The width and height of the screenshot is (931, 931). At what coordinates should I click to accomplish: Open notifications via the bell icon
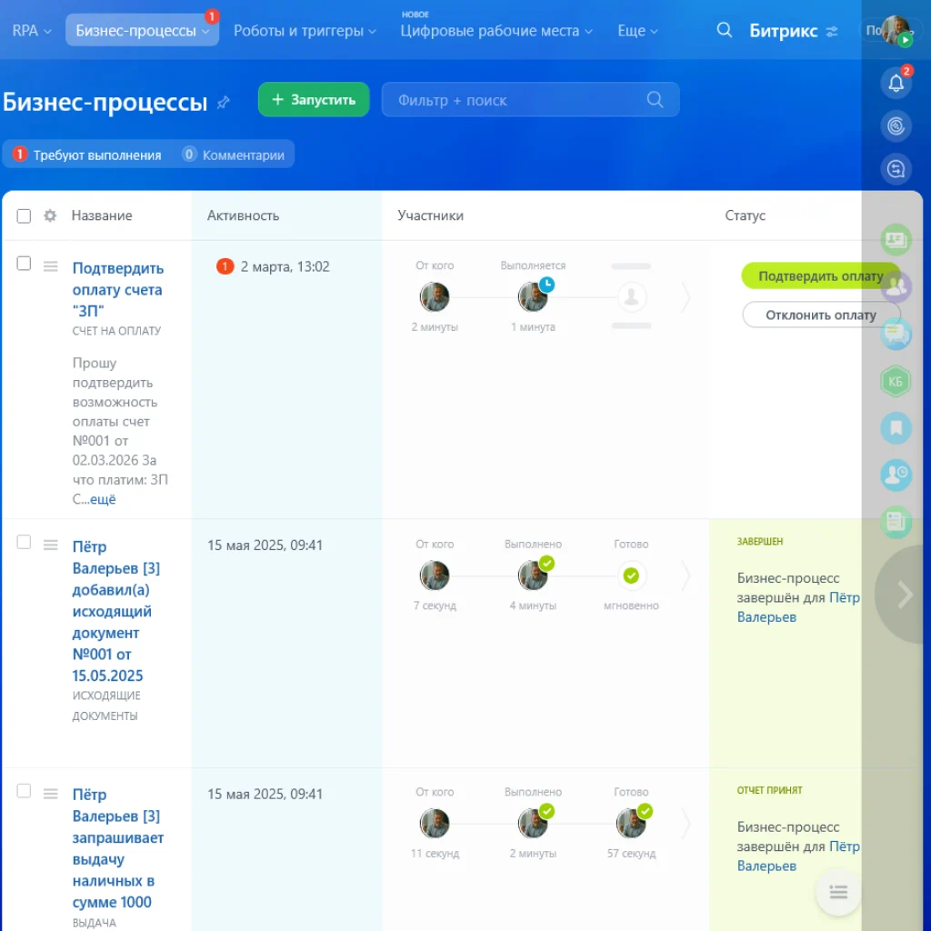tap(896, 83)
